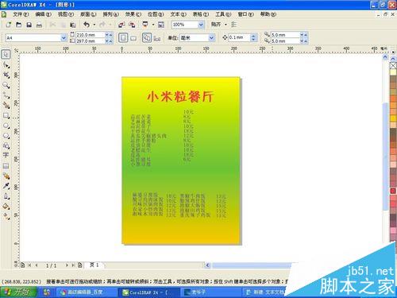Image resolution: width=397 pixels, height=298 pixels.
Task: Activate the Zoom magnifier tool
Action: point(6,85)
